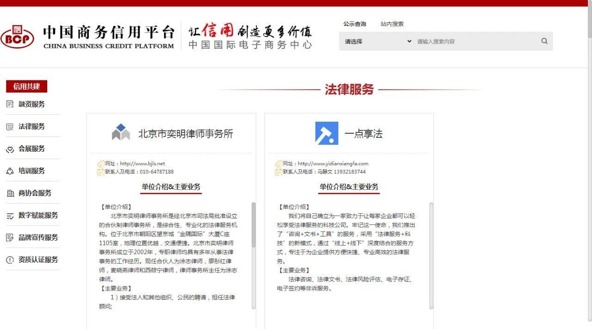This screenshot has width=592, height=329.
Task: Select the 融资服务 sidebar icon
Action: (x=9, y=104)
